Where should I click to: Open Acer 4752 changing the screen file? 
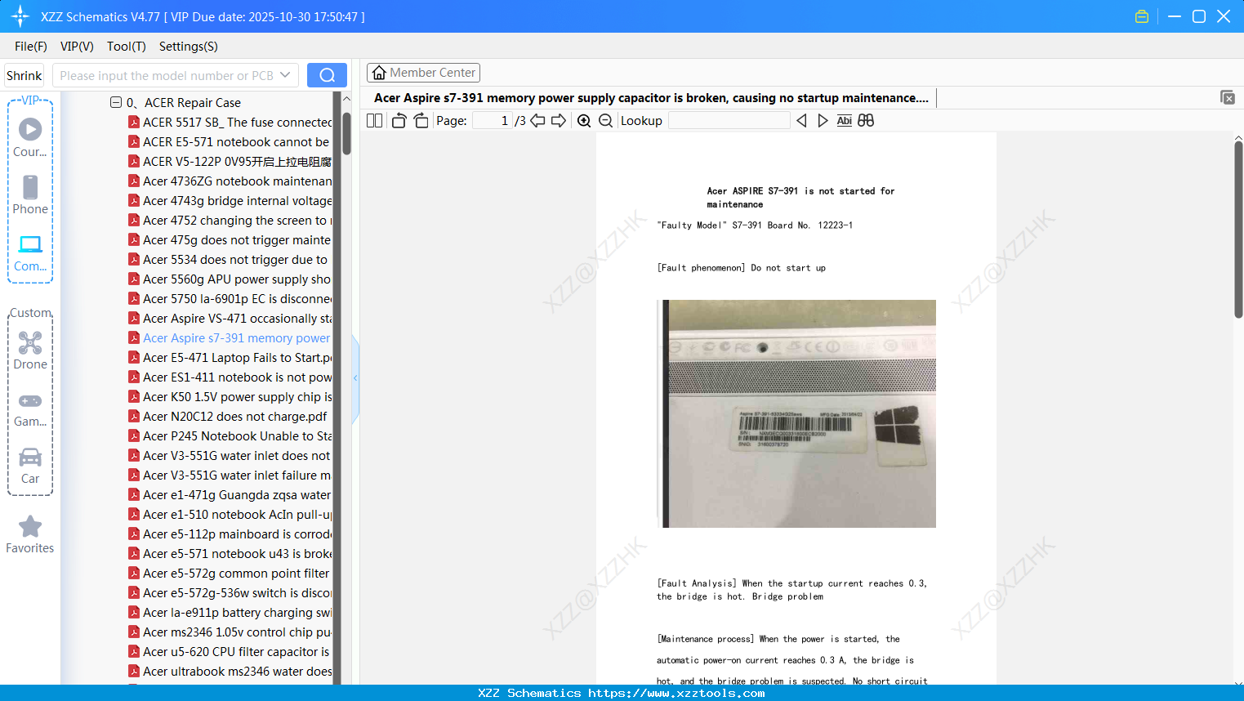click(x=230, y=221)
